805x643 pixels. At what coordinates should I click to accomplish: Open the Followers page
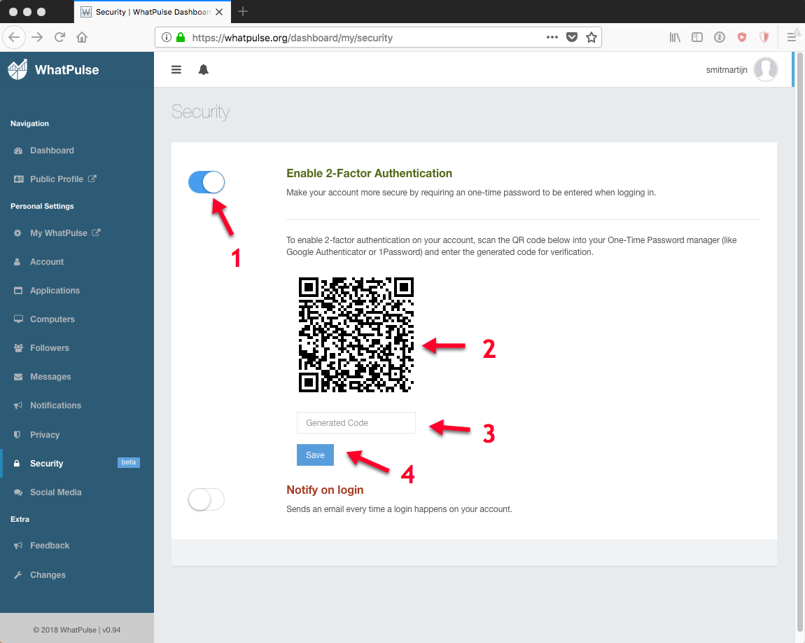(x=49, y=348)
